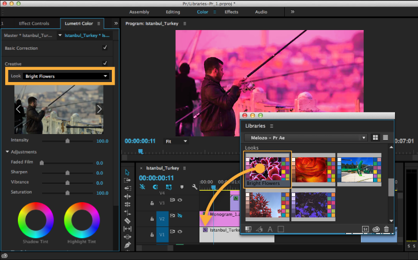Select the Istanbul_Turkey clip effect tab
The height and width of the screenshot is (260, 418).
[87, 35]
